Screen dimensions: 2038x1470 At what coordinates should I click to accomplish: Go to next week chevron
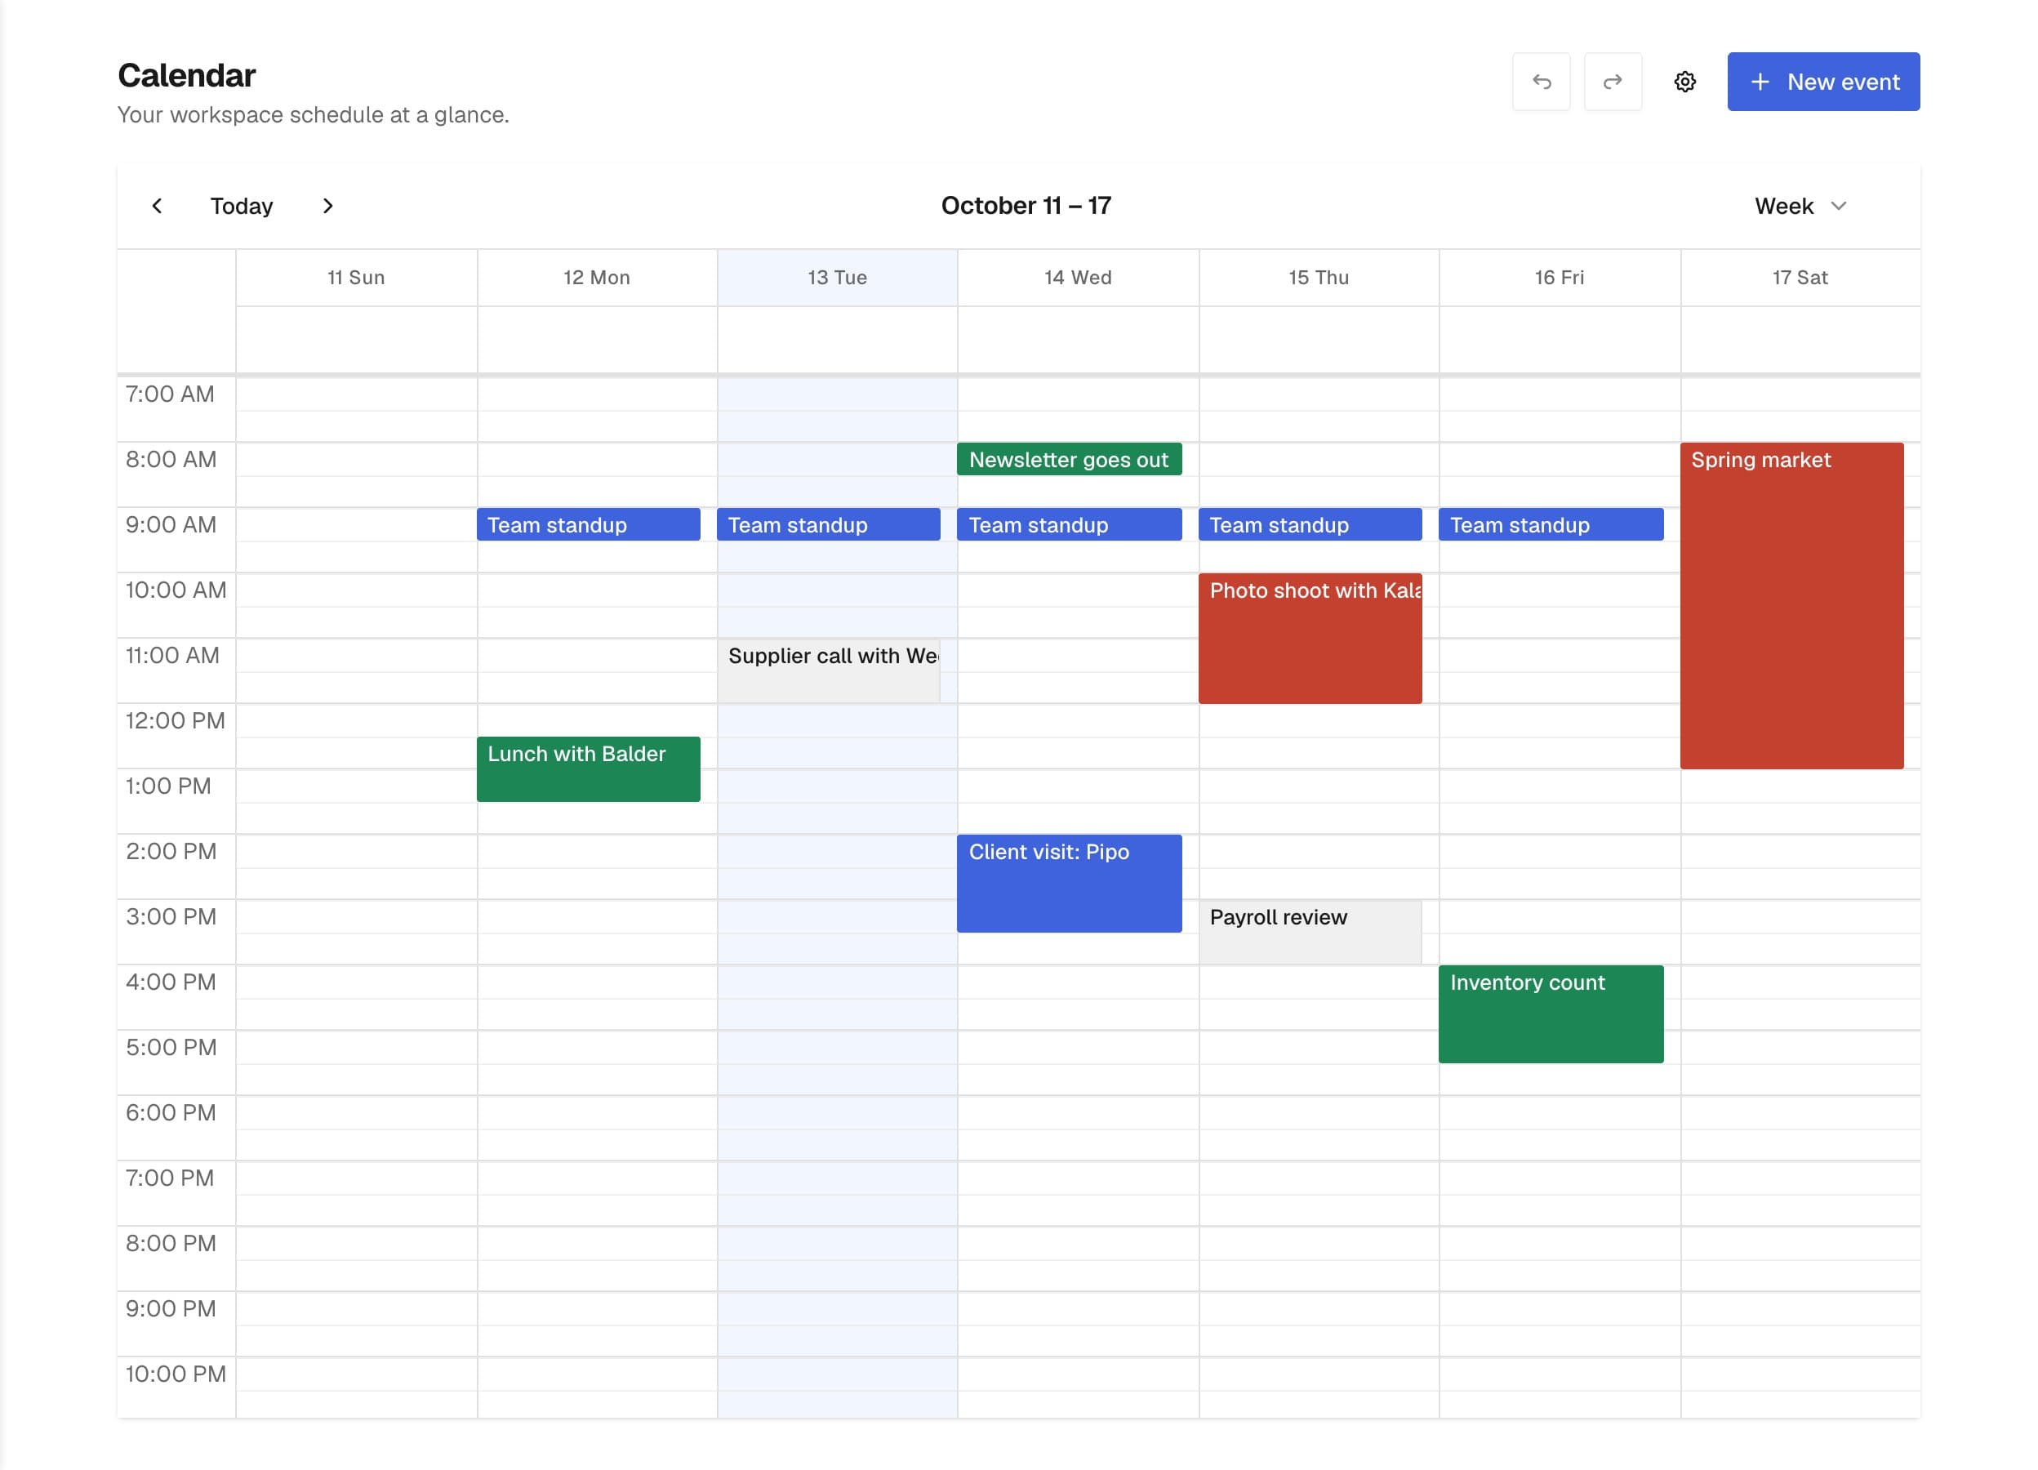[x=328, y=206]
